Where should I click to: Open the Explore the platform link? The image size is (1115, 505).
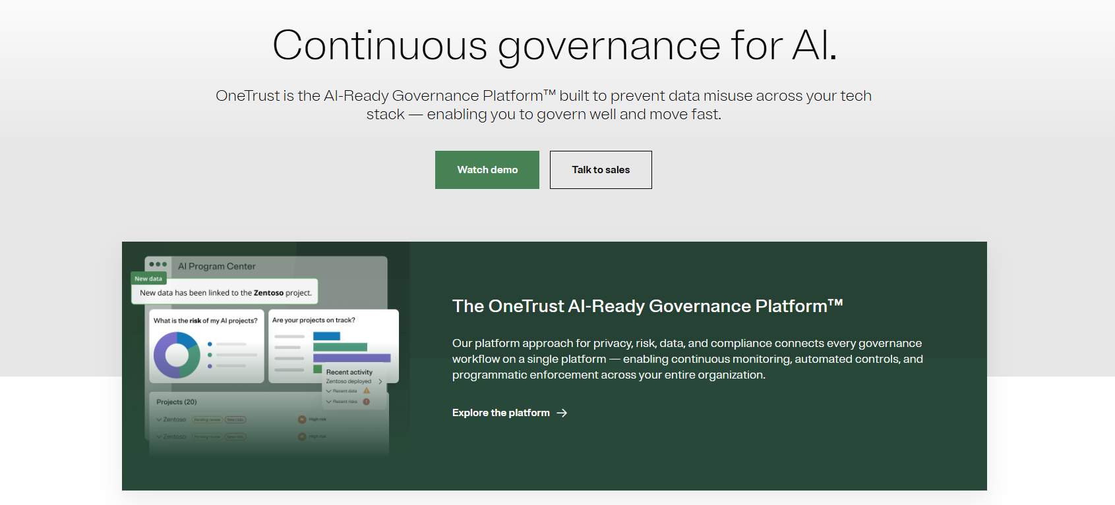[509, 413]
